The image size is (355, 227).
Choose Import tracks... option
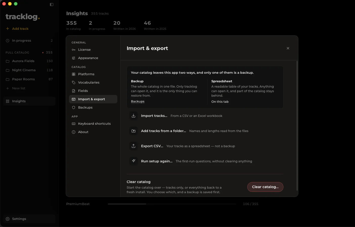click(205, 116)
